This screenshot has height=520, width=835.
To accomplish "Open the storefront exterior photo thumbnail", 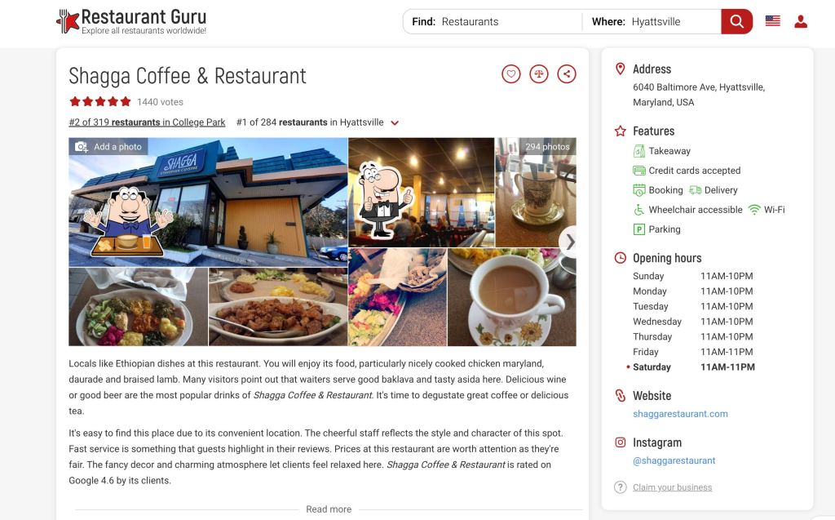I will pos(208,202).
